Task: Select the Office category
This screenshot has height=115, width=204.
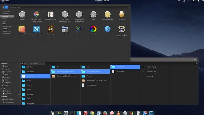Action: pos(4,21)
